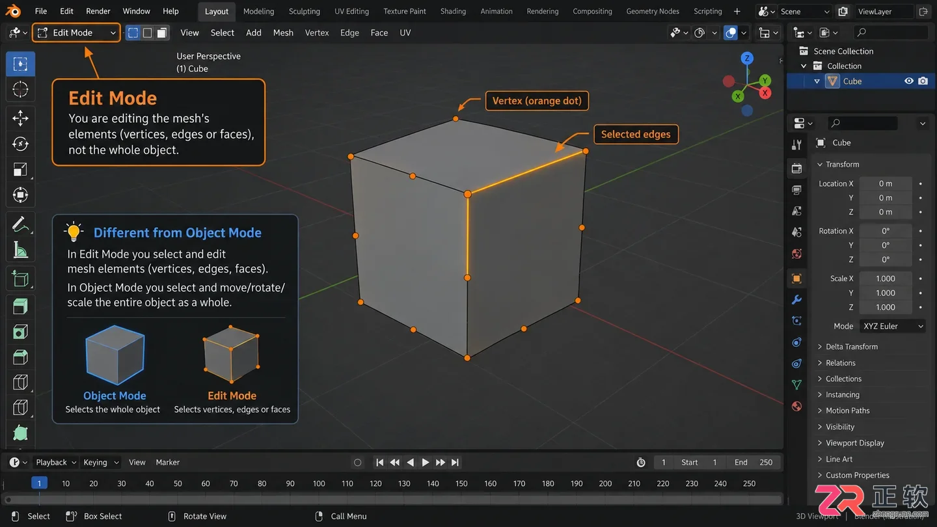This screenshot has height=527, width=937.
Task: Click the outliner search field
Action: click(x=891, y=33)
